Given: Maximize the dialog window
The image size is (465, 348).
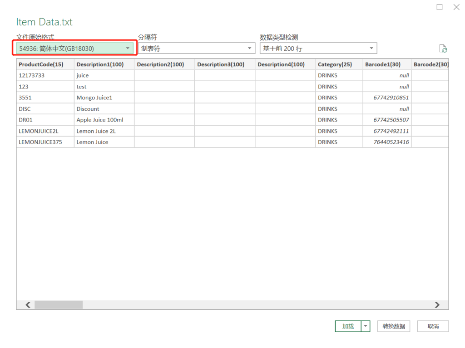Looking at the screenshot, I should [440, 7].
